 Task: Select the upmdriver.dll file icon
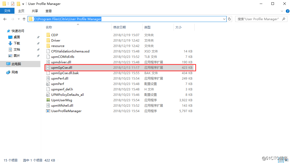click(x=48, y=62)
